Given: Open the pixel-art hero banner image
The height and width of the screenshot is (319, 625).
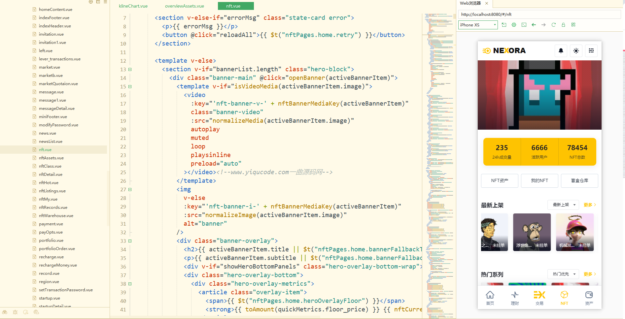Looking at the screenshot, I should (x=539, y=95).
